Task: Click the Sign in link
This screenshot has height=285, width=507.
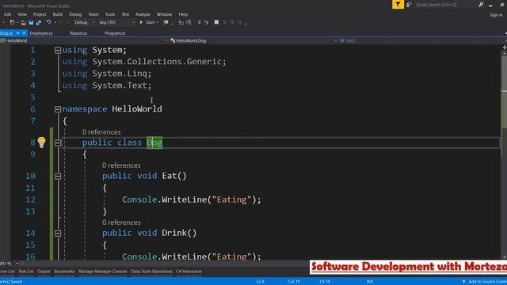Action: tap(496, 15)
